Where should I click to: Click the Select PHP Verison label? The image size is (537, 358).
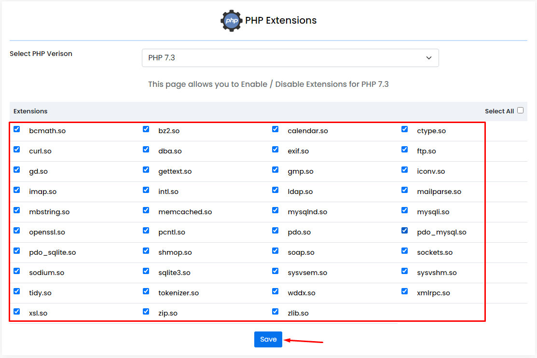tap(41, 54)
